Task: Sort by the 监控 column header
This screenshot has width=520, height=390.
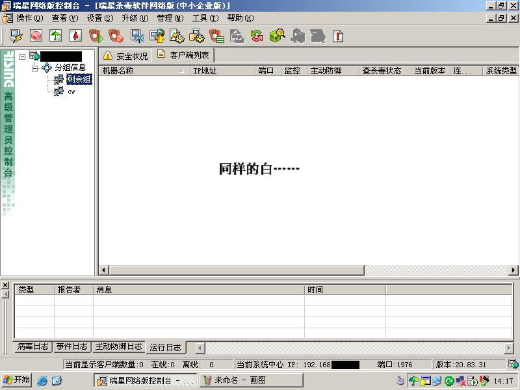Action: point(294,71)
